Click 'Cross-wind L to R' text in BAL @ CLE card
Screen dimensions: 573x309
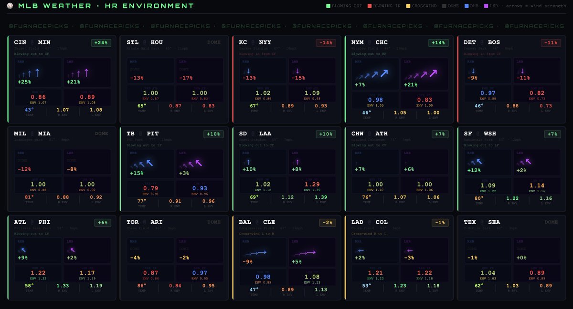257,234
